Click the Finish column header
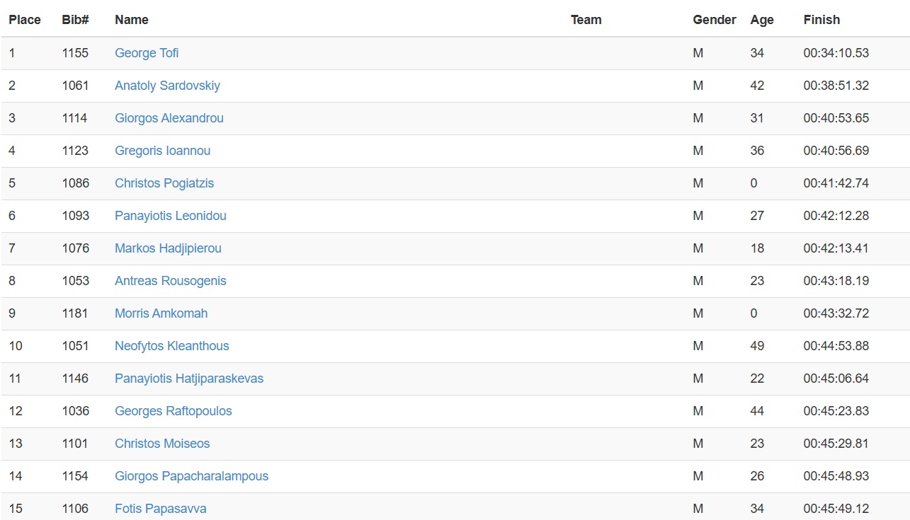The image size is (910, 520). coord(821,20)
